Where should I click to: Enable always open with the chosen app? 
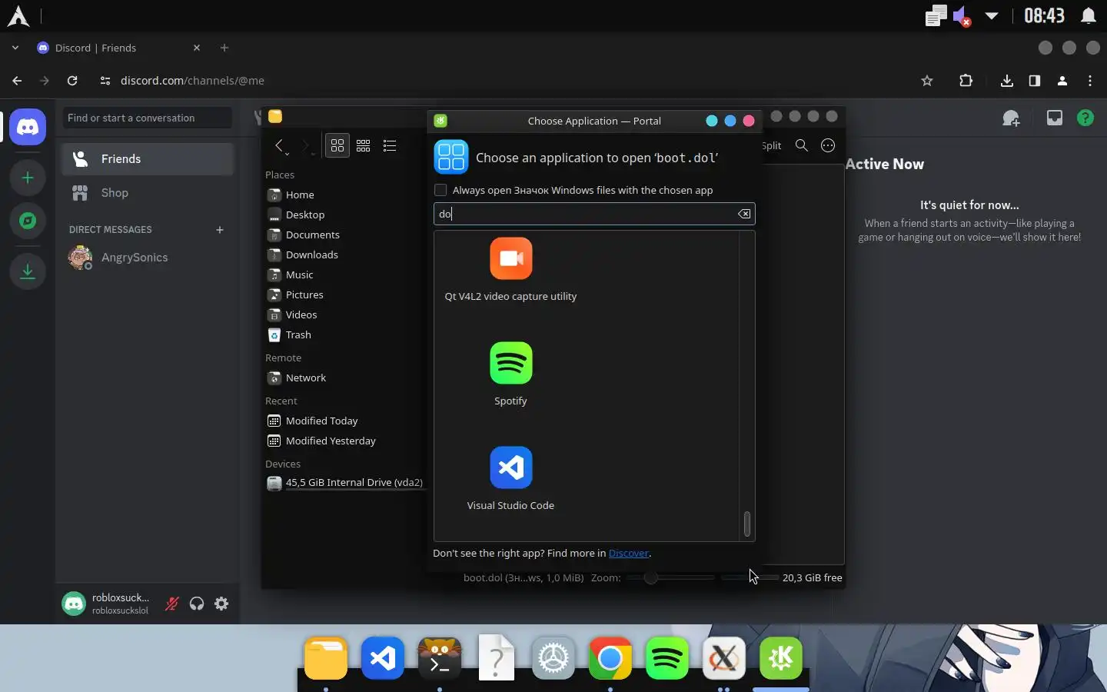click(440, 190)
